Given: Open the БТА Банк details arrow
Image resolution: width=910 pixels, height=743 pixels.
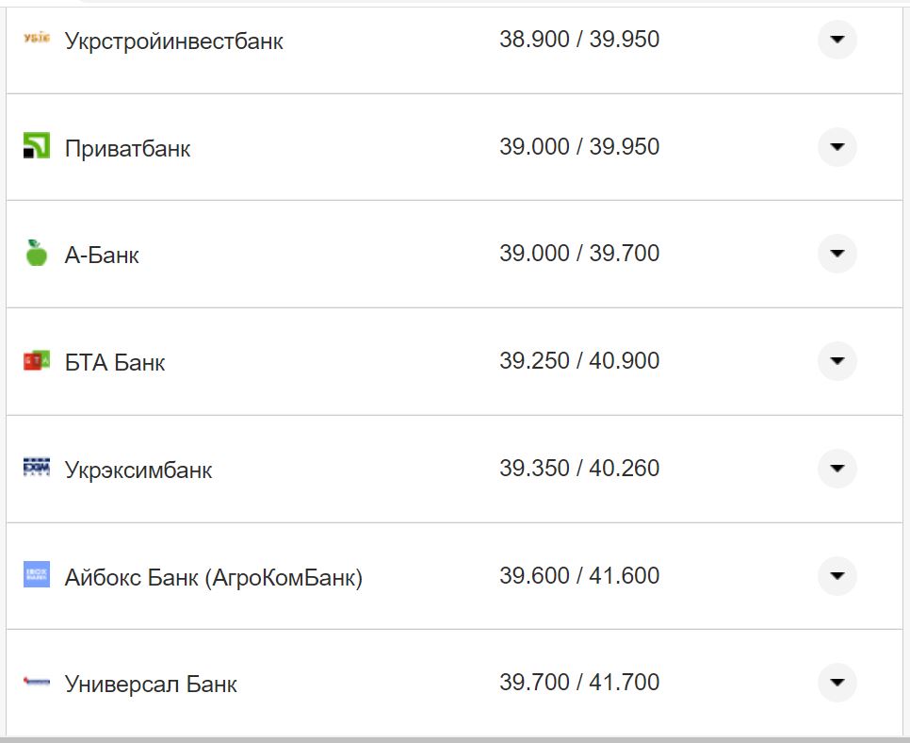Looking at the screenshot, I should pyautogui.click(x=837, y=361).
